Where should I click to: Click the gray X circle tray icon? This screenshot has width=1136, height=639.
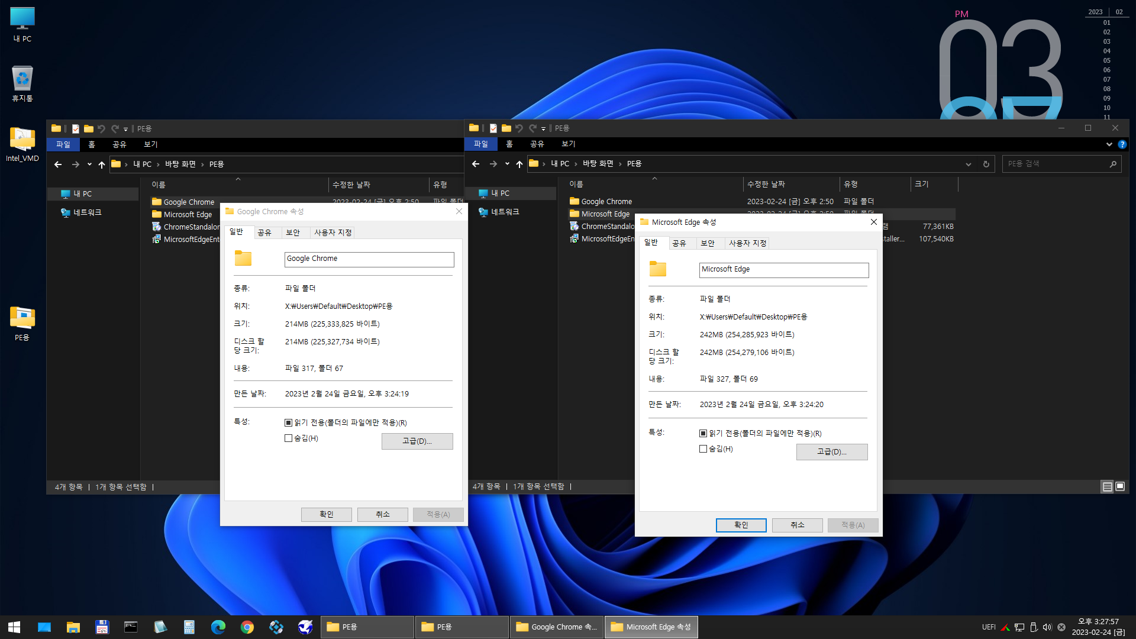pos(1061,627)
